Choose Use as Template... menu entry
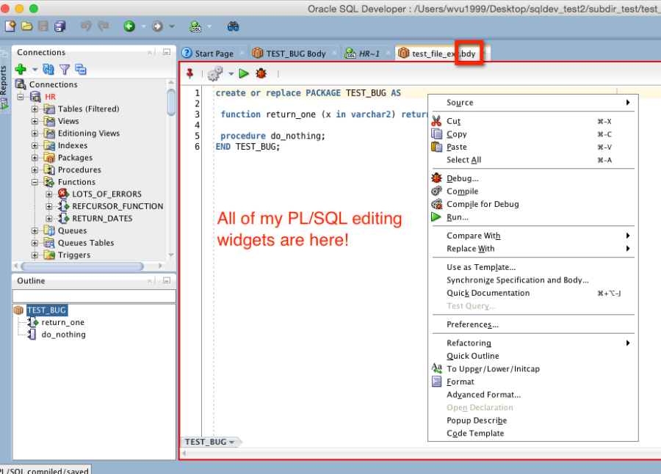 pos(533,267)
